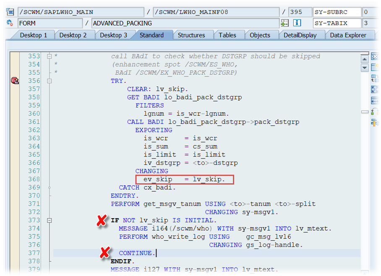The width and height of the screenshot is (381, 276).
Task: Click the curved arrow tool icon with green square
Action: pos(375,112)
